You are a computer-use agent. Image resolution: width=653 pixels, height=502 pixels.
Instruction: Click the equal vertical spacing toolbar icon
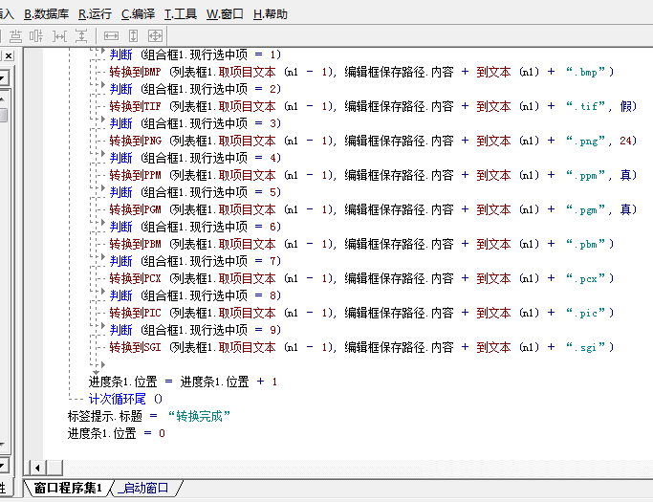[x=80, y=35]
